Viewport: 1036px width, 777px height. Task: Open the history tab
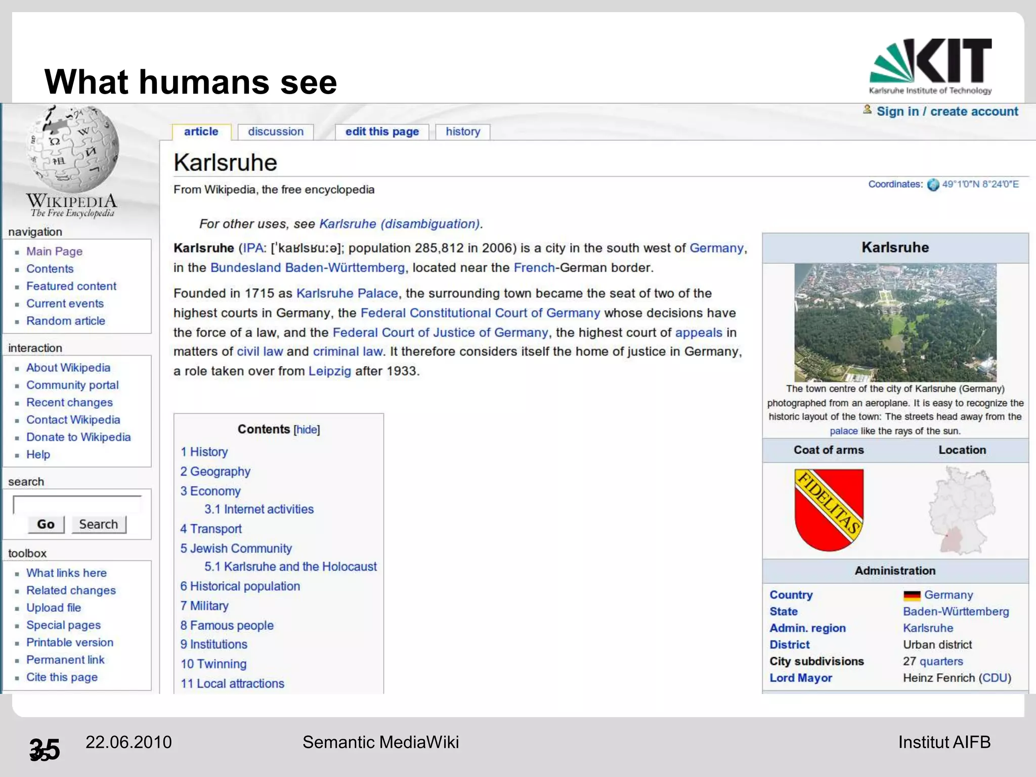point(463,132)
